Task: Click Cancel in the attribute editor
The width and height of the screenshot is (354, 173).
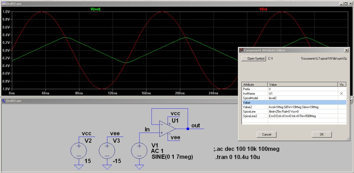Action: [266, 134]
